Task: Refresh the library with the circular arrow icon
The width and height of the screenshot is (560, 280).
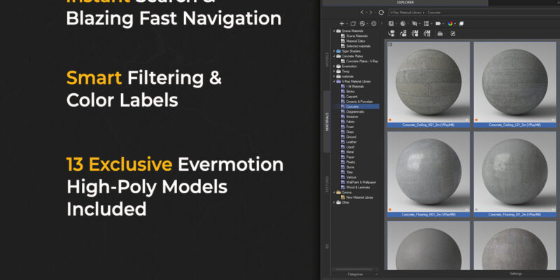Action: click(381, 13)
